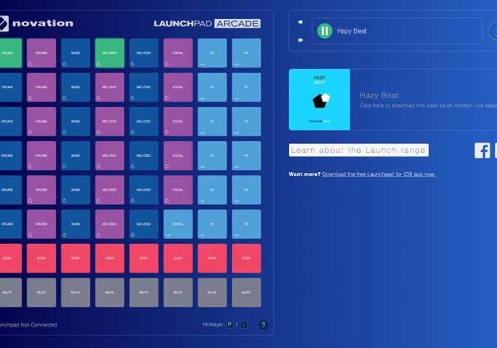This screenshot has height=348, width=497.
Task: Open the Hazy Beat cover thumbnail
Action: pos(319,99)
